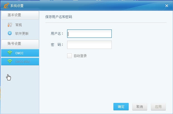
Task: Click the blue download icon for 软件更新
Action: pyautogui.click(x=10, y=33)
